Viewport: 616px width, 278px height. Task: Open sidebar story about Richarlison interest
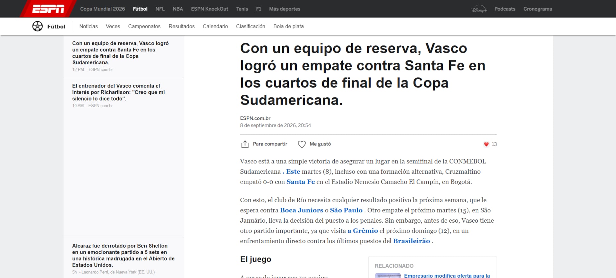click(x=118, y=92)
